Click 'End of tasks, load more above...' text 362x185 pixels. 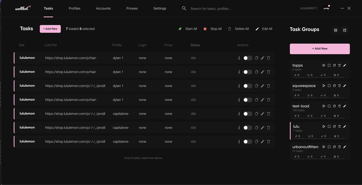(x=144, y=158)
